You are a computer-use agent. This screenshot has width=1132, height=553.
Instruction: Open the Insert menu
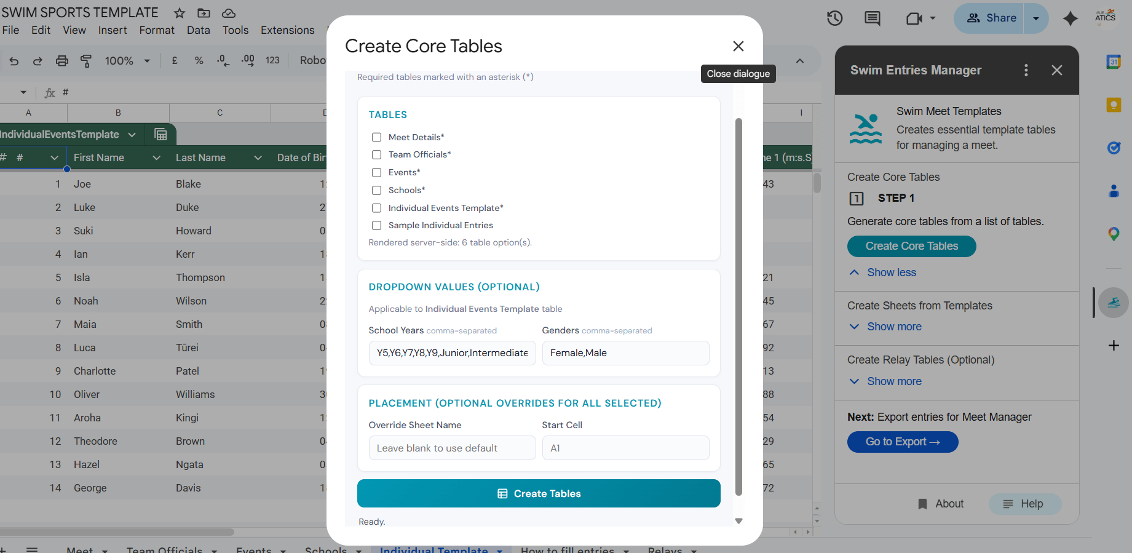[113, 30]
